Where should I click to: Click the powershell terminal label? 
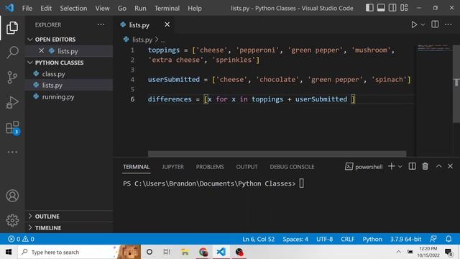pos(364,167)
